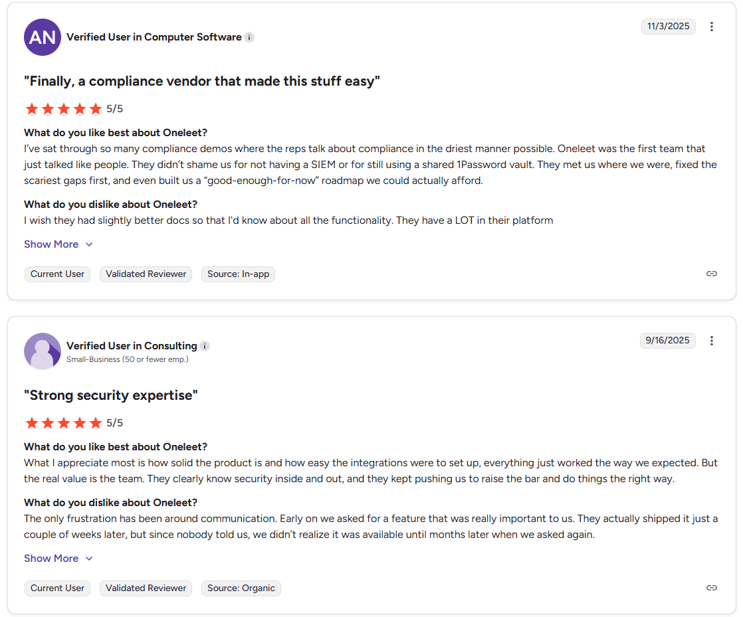Click the 11/3/2025 date chip

669,27
